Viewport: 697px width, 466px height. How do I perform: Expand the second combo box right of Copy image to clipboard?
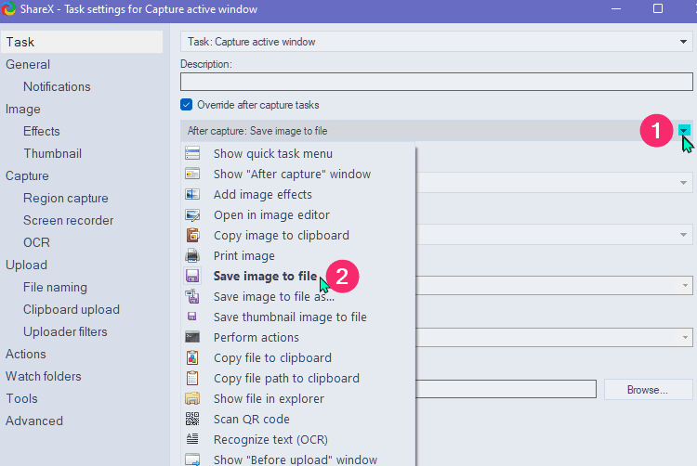pyautogui.click(x=683, y=234)
